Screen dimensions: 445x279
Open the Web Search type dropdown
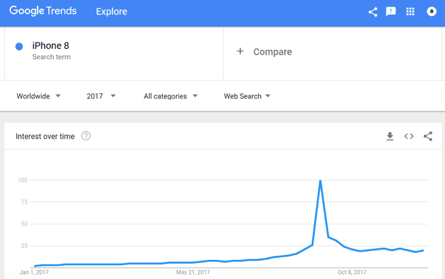click(247, 96)
